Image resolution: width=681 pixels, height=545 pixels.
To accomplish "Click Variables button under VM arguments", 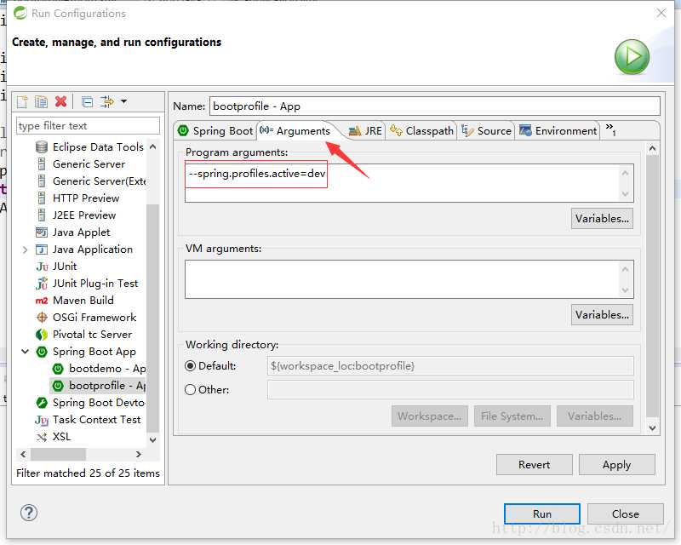I will (x=602, y=315).
